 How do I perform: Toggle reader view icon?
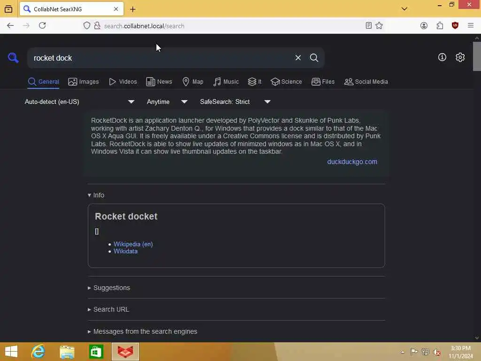click(369, 25)
